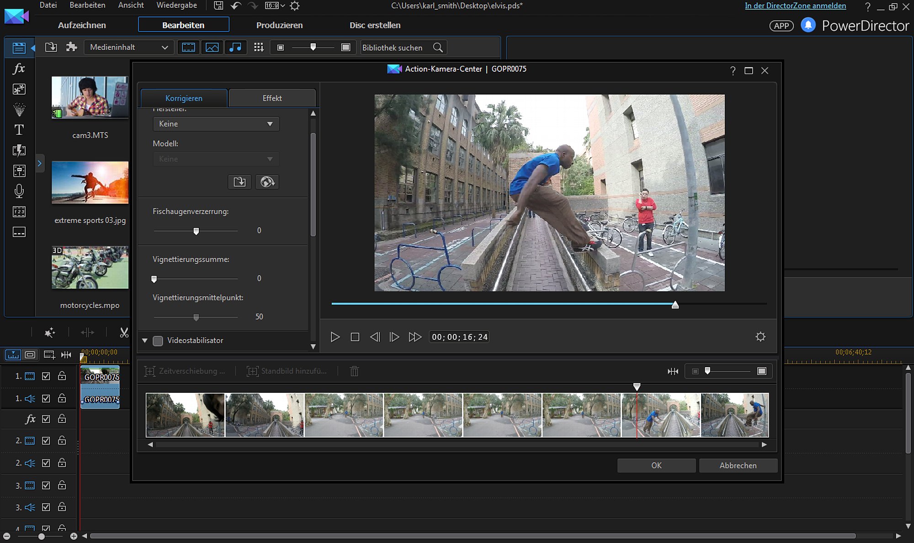The width and height of the screenshot is (914, 543).
Task: Open the Effects Room fx icon
Action: click(19, 69)
